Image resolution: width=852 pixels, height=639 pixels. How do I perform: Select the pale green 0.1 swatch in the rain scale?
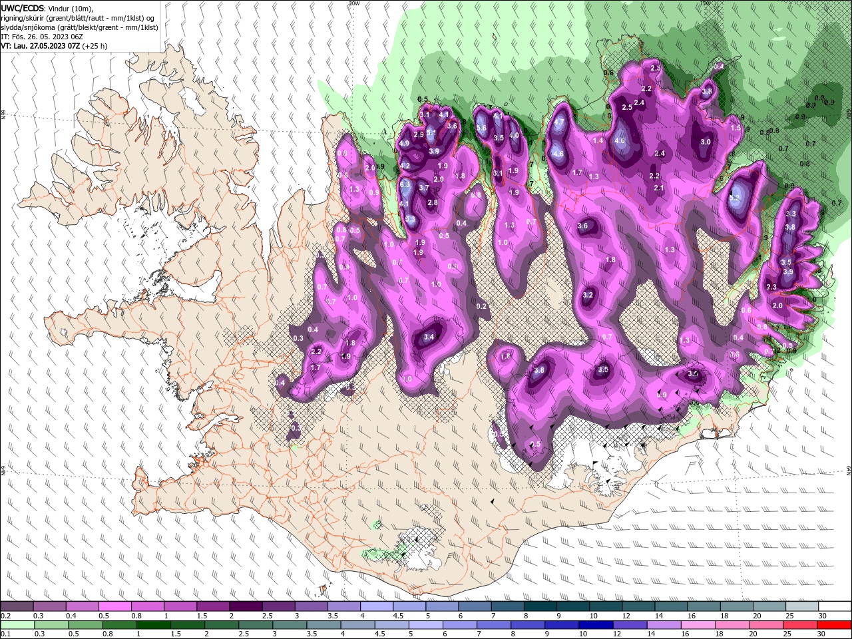(x=17, y=625)
